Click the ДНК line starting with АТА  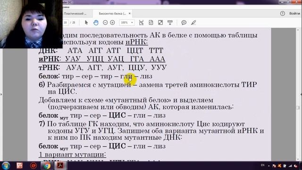[x=101, y=51]
